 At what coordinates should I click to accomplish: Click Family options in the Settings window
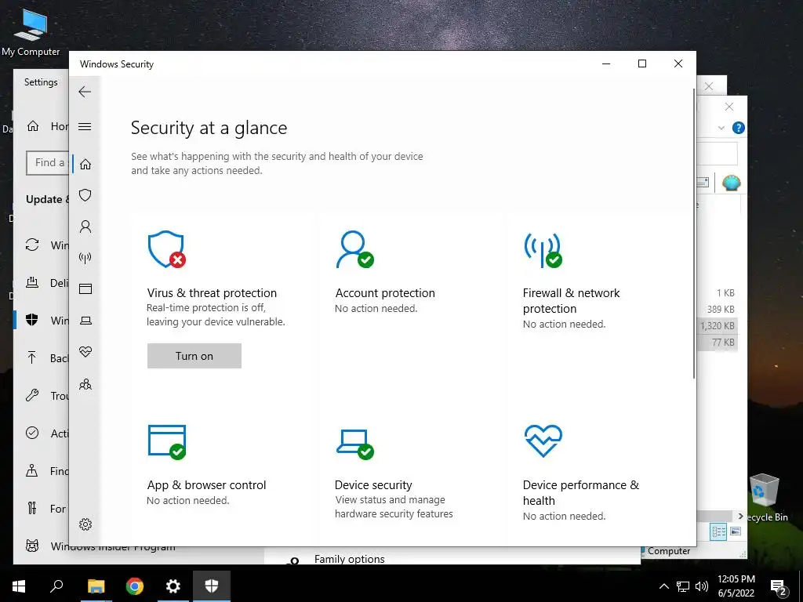tap(349, 559)
